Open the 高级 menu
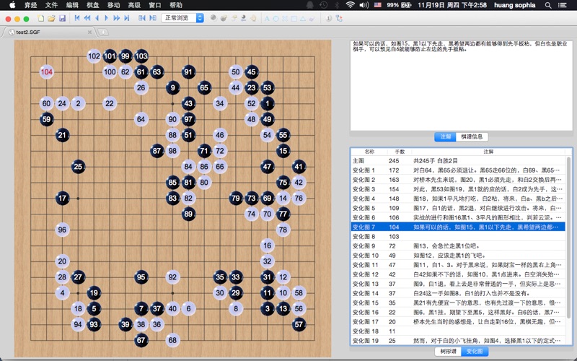Viewport: 577px width, 361px height. tap(134, 4)
